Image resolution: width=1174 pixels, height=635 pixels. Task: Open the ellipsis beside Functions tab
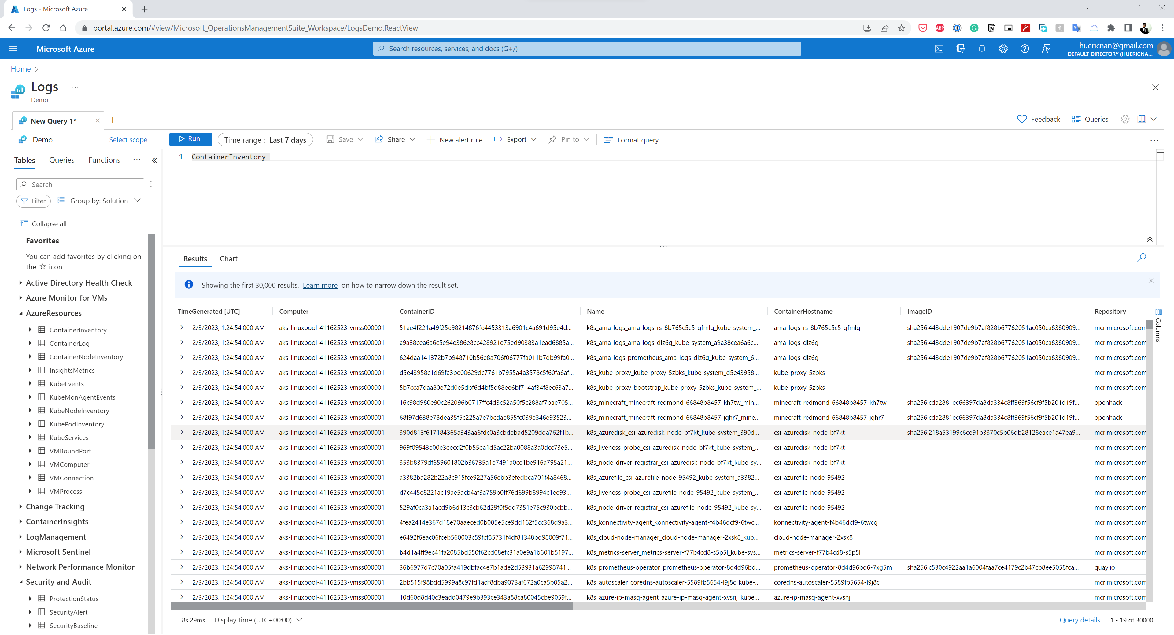click(137, 160)
